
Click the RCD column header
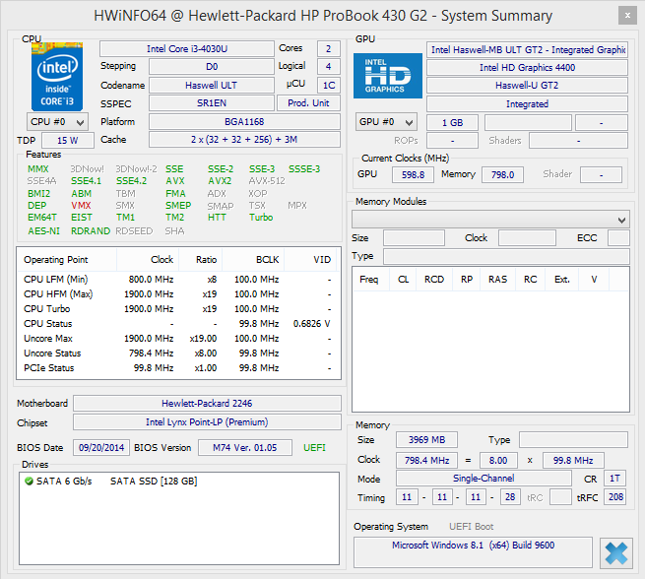tap(434, 280)
